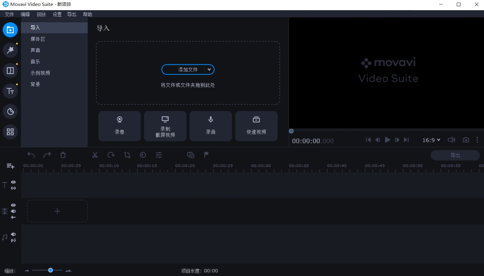
Task: Add a marker with flag icon
Action: [x=206, y=155]
